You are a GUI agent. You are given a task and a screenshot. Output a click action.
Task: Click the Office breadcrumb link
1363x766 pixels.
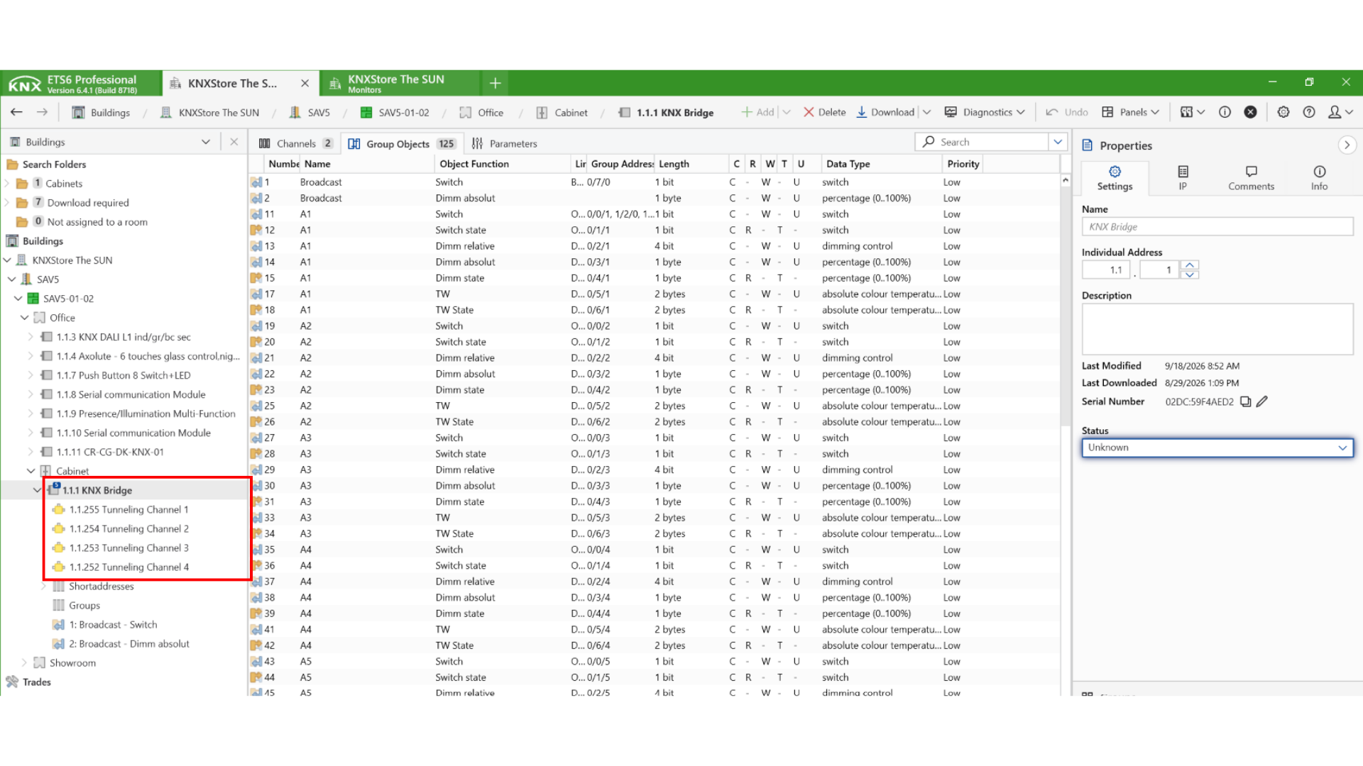click(491, 112)
